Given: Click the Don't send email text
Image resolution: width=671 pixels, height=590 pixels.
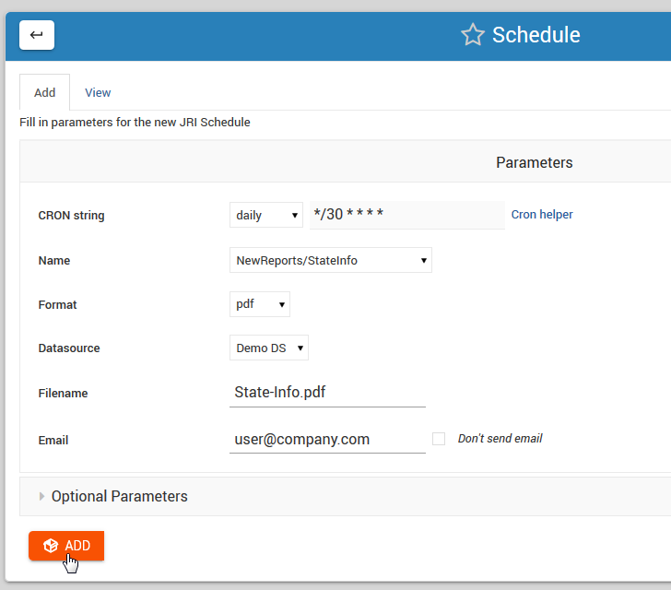Looking at the screenshot, I should 500,439.
